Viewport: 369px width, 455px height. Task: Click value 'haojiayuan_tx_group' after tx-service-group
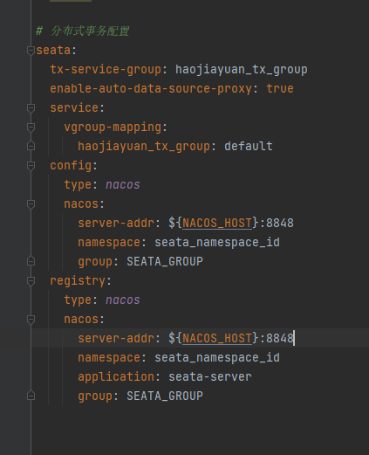pos(242,70)
